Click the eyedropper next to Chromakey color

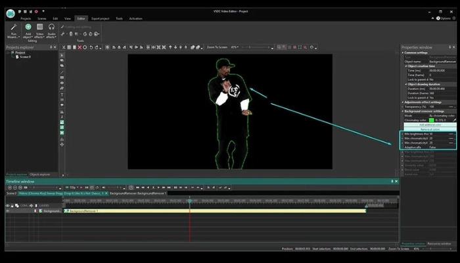point(455,120)
